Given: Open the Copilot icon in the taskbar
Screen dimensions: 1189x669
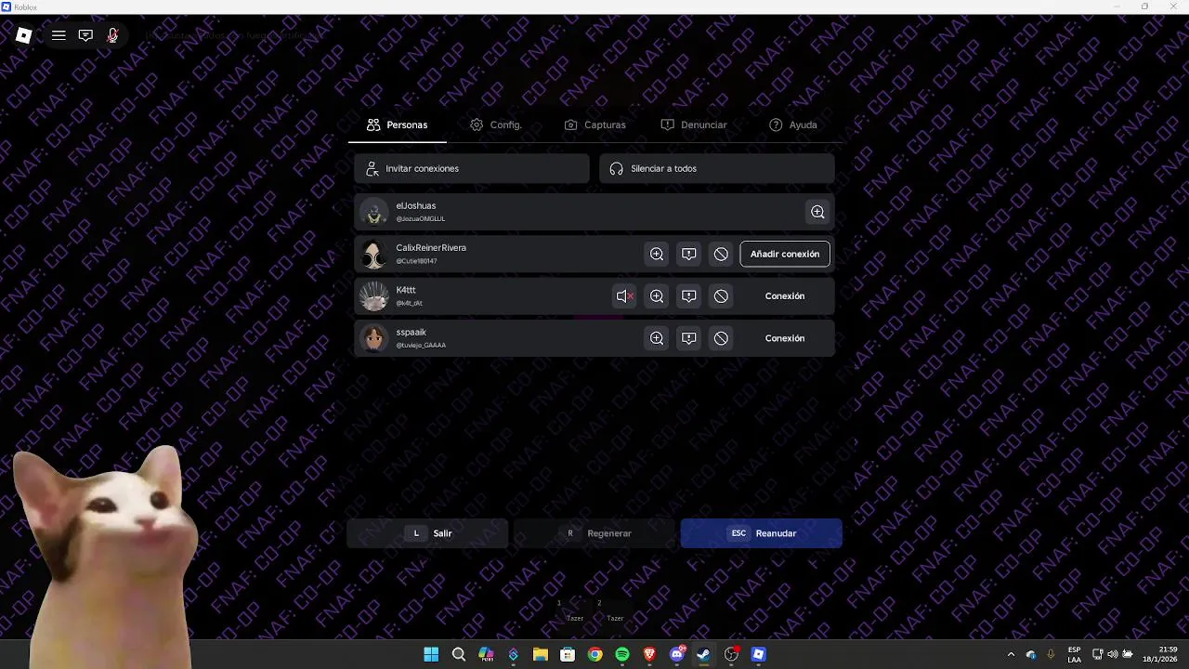Looking at the screenshot, I should 486,654.
